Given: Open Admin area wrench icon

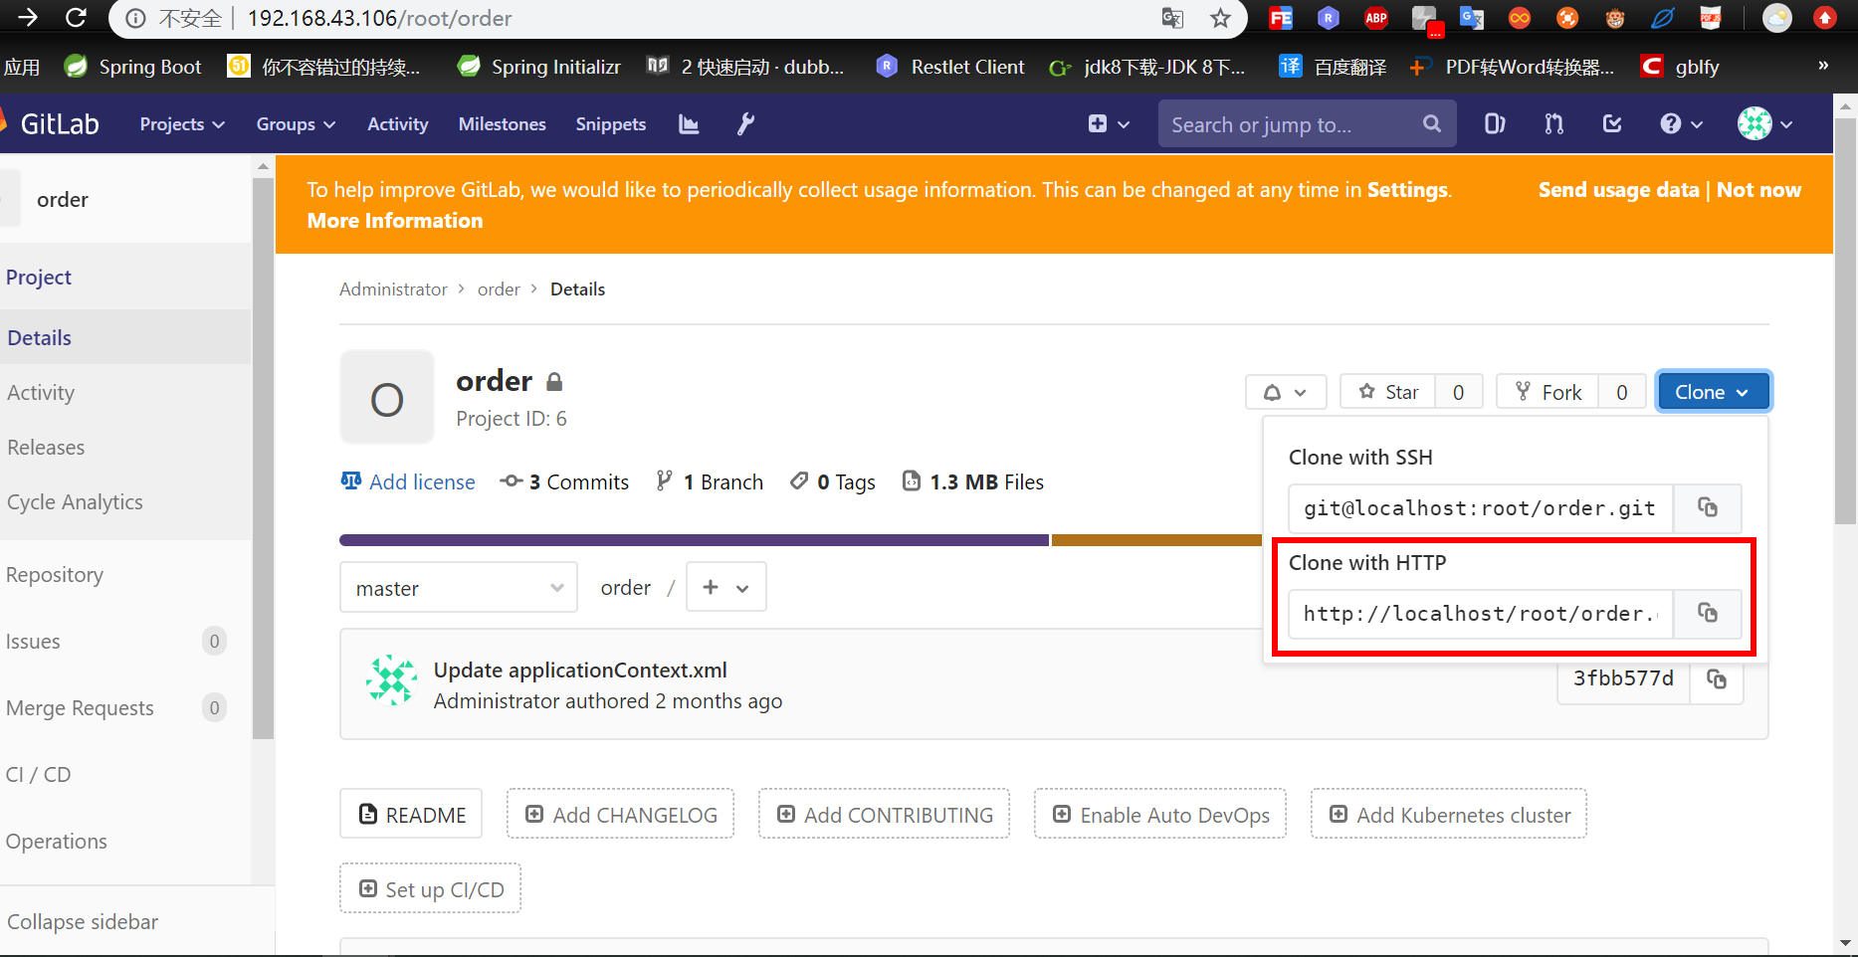Looking at the screenshot, I should click(745, 124).
